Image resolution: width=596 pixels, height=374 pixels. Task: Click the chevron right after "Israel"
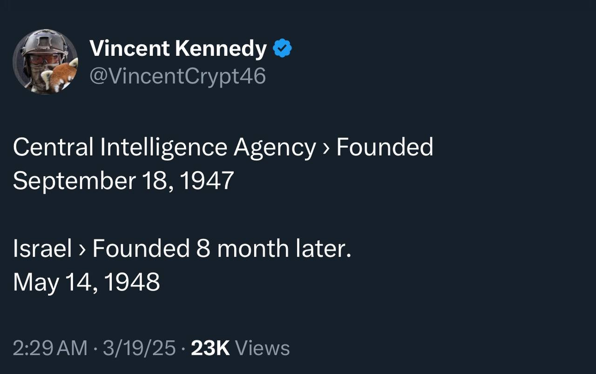coord(82,249)
